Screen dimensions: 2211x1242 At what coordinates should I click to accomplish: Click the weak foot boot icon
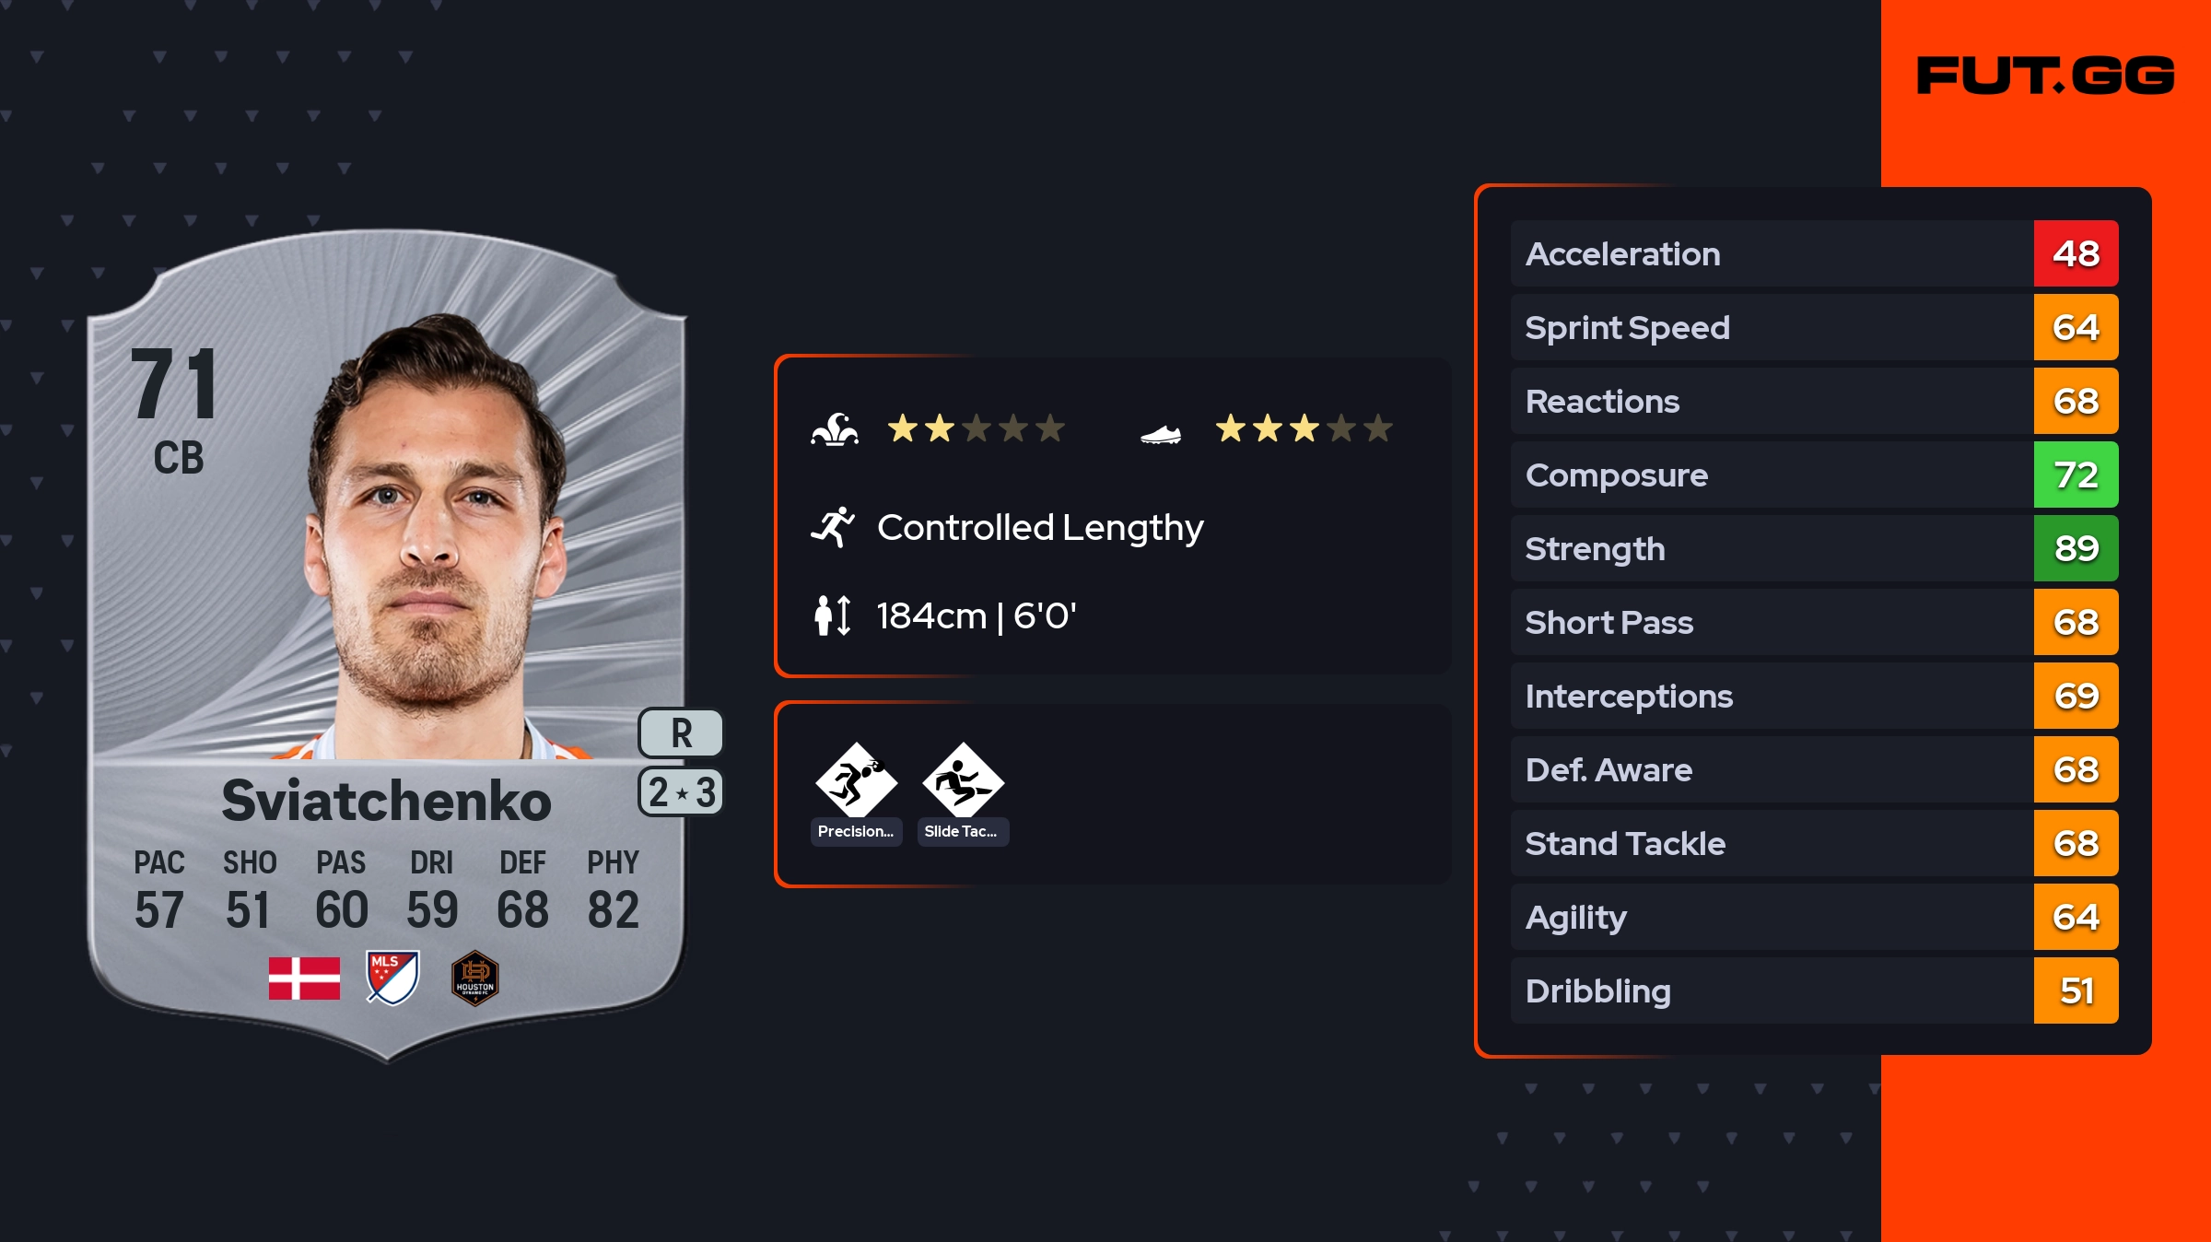tap(1161, 434)
